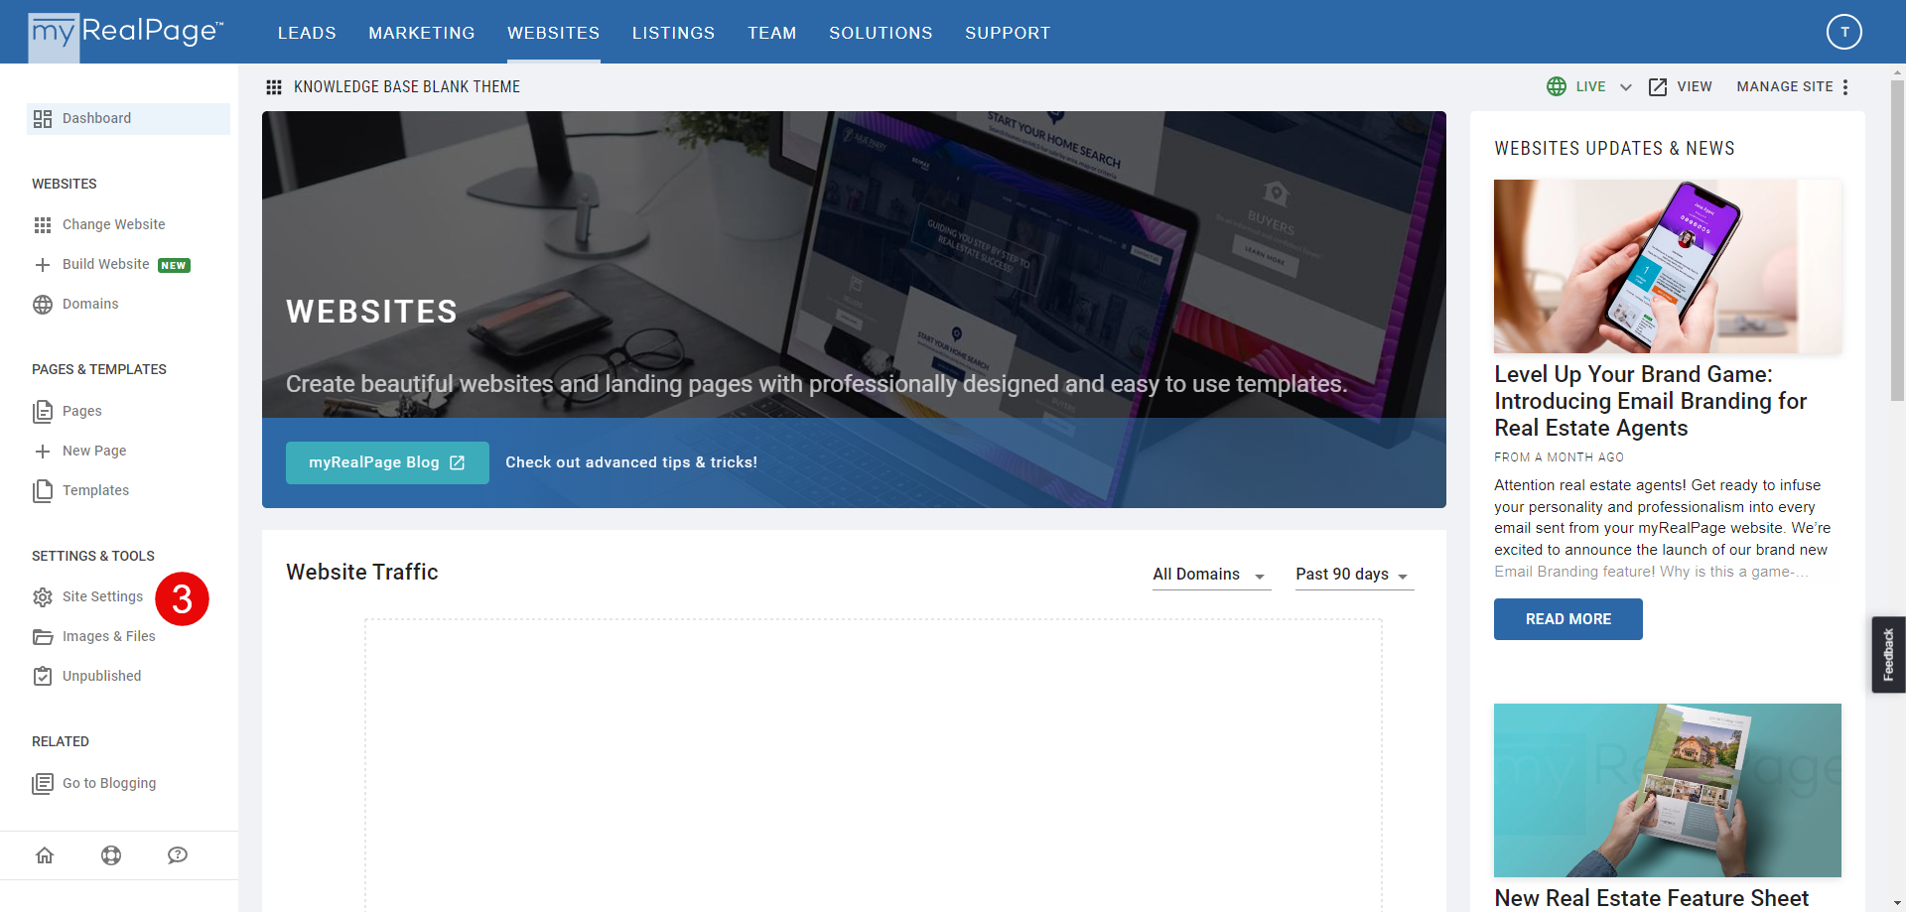The image size is (1906, 912).
Task: Click the Change Website grid icon
Action: click(x=43, y=225)
